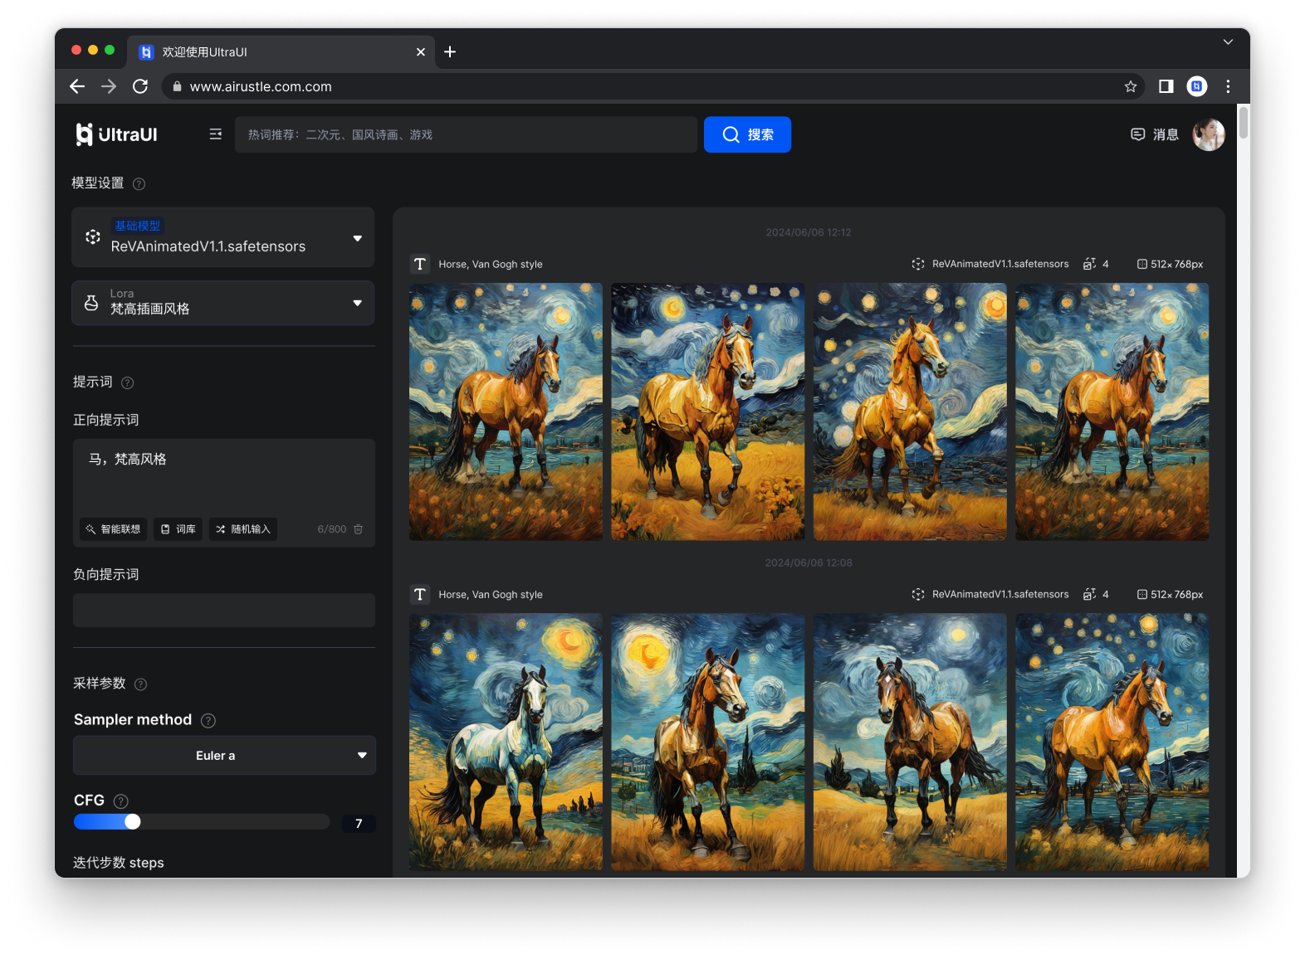
Task: Click the CFG value box showing 7
Action: point(359,823)
